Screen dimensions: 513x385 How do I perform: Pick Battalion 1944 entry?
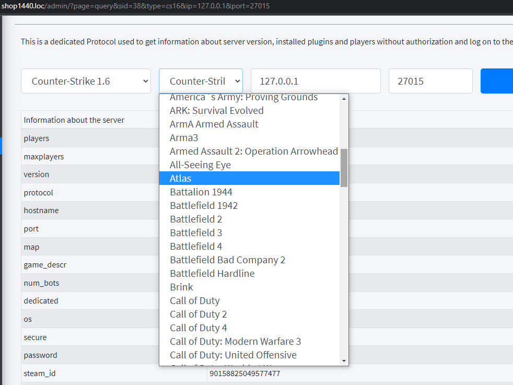pos(201,192)
